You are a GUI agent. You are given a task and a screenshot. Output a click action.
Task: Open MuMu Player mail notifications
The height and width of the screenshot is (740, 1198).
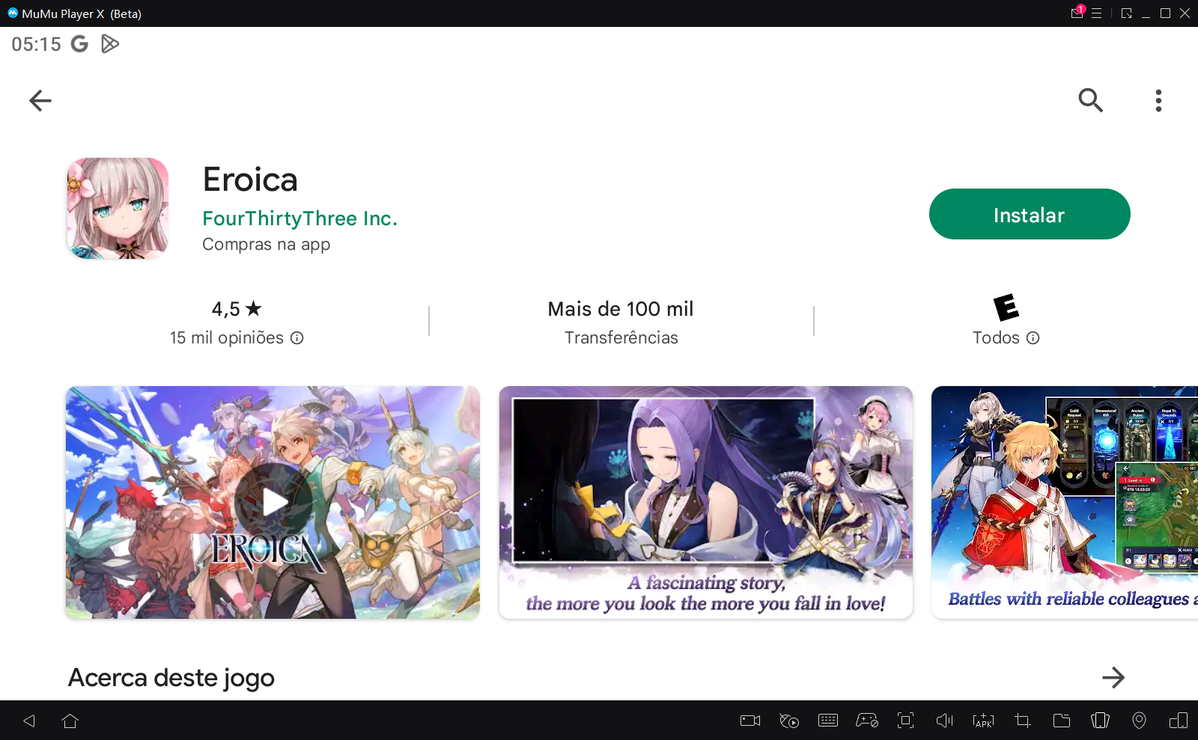1077,13
